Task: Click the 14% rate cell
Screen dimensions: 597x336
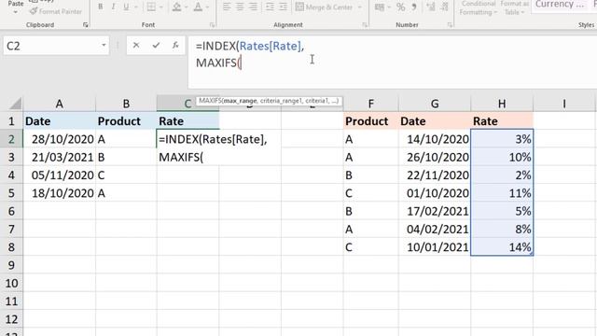Action: coord(502,247)
